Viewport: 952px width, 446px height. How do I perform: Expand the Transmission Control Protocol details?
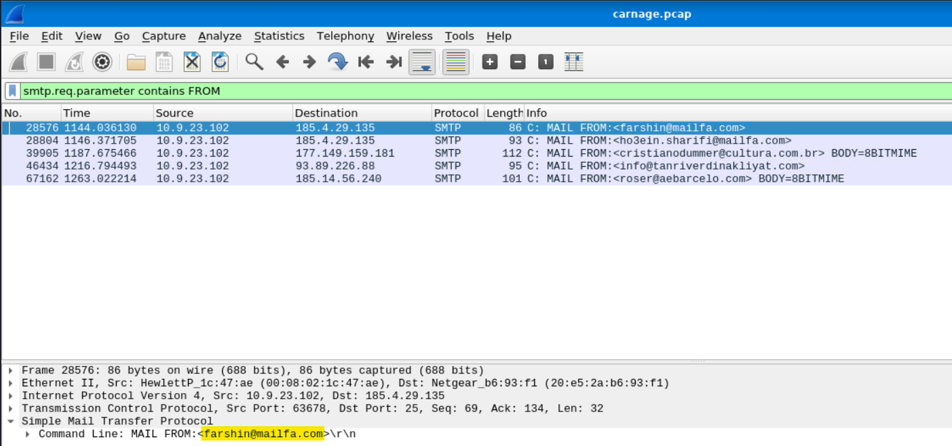click(12, 409)
